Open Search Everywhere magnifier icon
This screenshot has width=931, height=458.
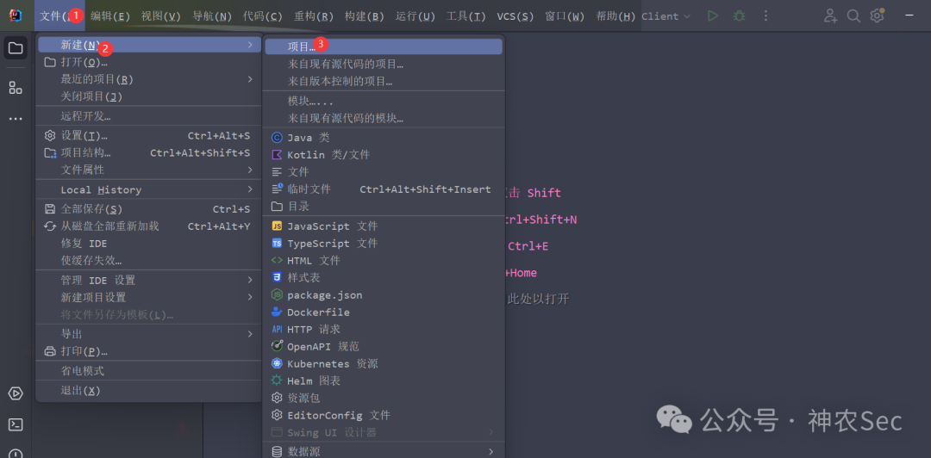(853, 16)
